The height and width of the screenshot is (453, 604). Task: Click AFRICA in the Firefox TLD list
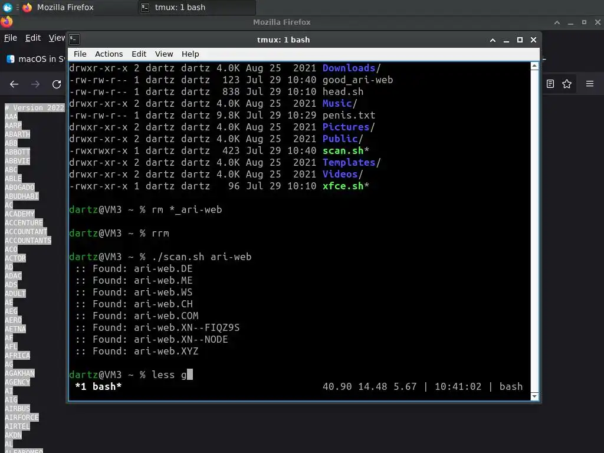pyautogui.click(x=17, y=355)
